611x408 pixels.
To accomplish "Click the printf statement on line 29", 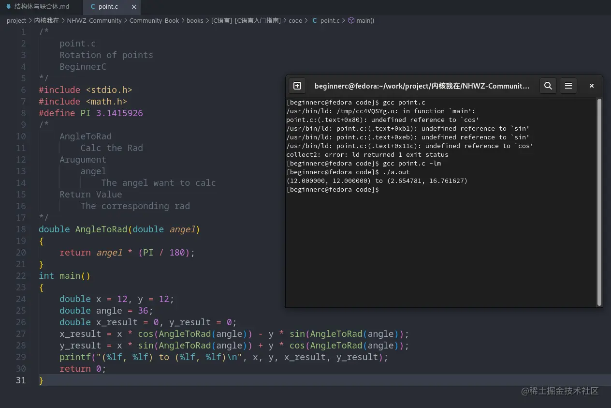I will tap(224, 357).
